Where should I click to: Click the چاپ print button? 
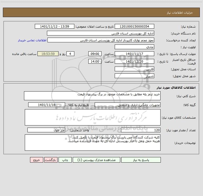(65, 160)
